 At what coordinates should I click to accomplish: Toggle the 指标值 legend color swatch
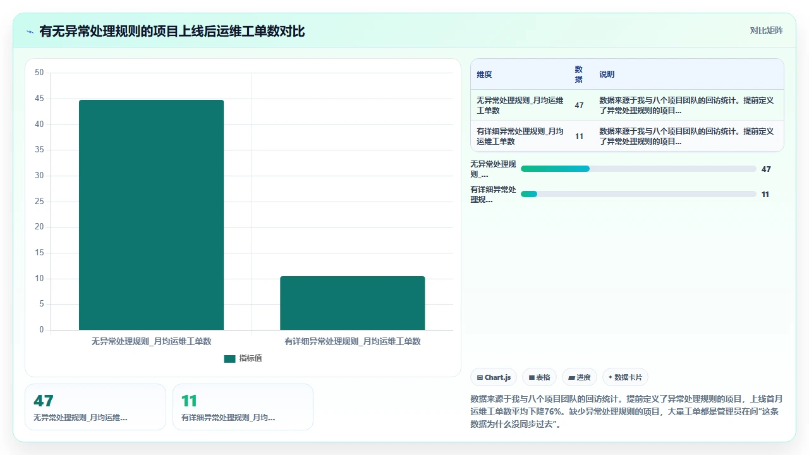click(229, 358)
